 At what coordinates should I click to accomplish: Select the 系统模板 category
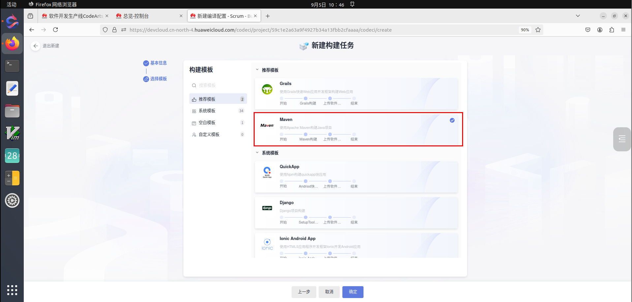coord(218,111)
